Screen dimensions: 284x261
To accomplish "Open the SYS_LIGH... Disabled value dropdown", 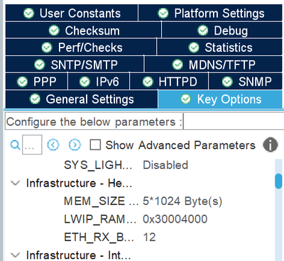I will tap(165, 165).
